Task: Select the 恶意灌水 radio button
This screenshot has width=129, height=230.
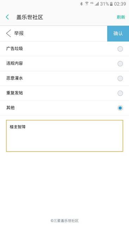Action: [x=120, y=79]
